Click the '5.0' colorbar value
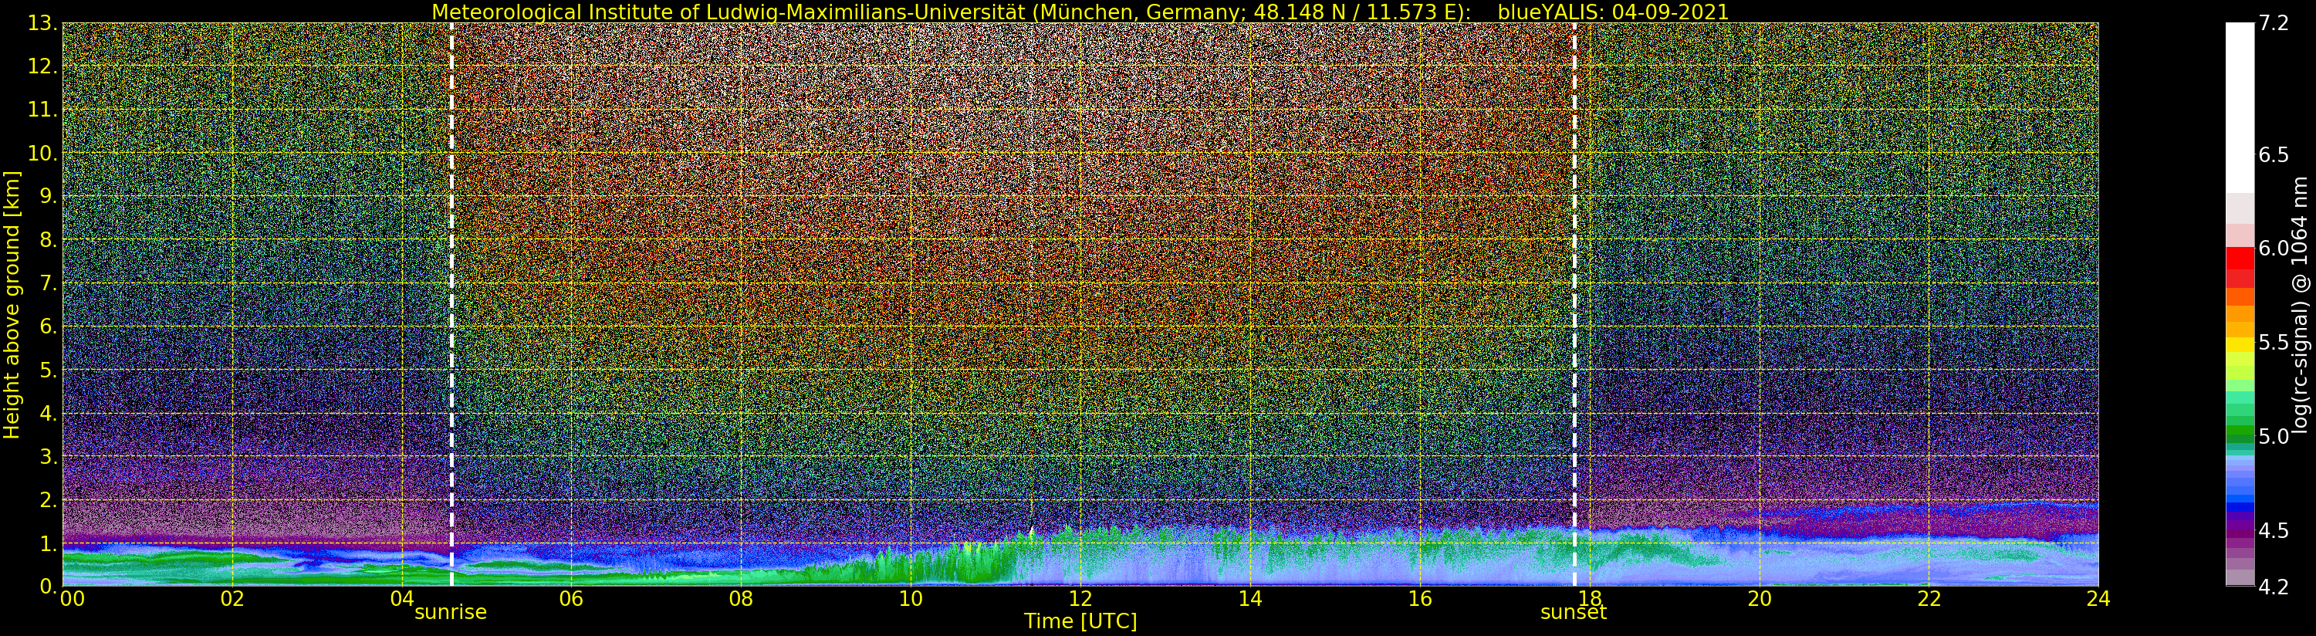This screenshot has height=636, width=2316. click(x=2274, y=436)
